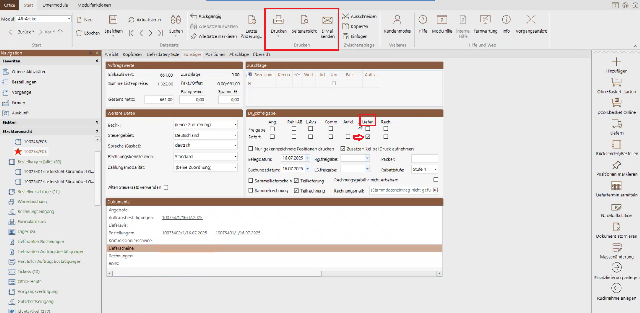The image size is (640, 313).
Task: Start Fernwartung remote maintenance
Action: tap(485, 20)
